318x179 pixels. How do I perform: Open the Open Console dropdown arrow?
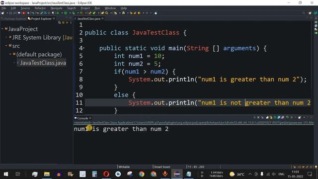(304, 117)
